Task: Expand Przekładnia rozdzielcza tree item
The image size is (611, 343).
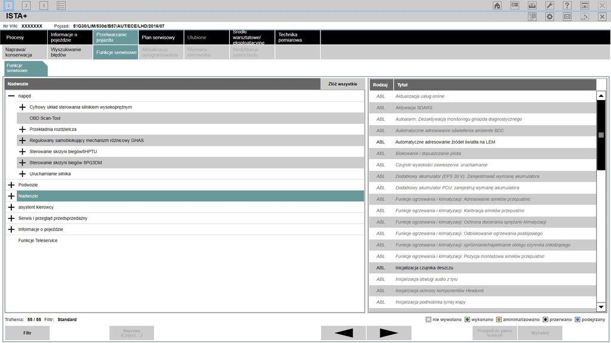Action: tap(23, 129)
